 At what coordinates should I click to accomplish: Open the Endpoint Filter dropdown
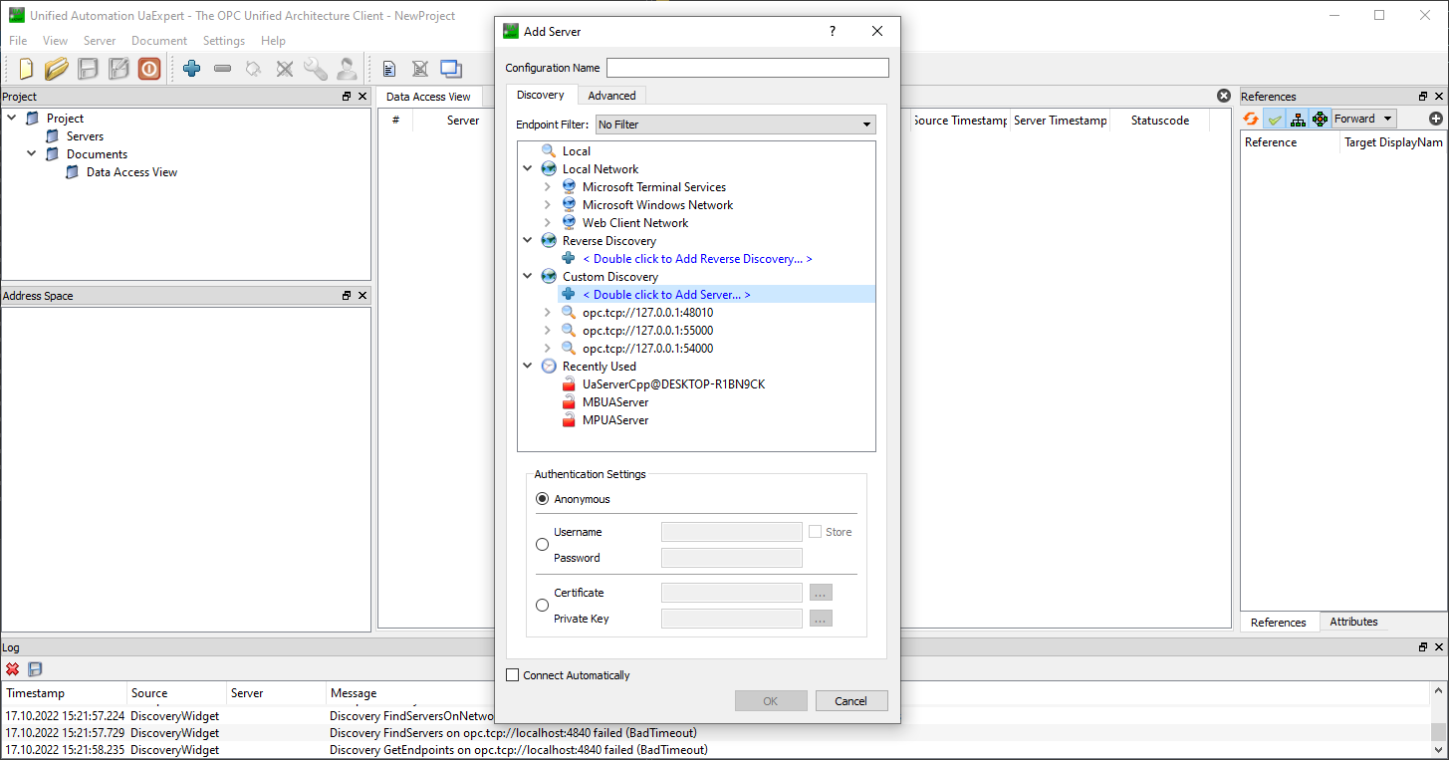click(x=735, y=125)
